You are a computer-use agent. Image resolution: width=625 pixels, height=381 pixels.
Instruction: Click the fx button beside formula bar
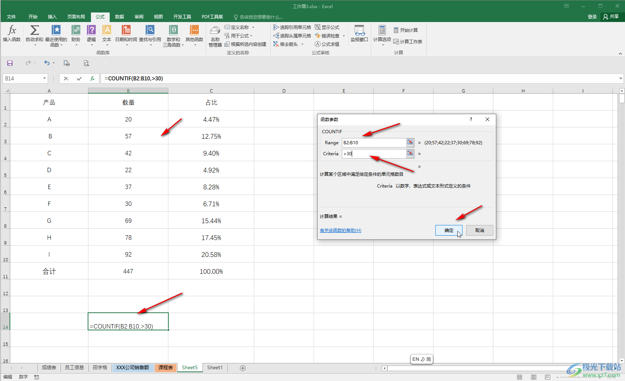(92, 79)
